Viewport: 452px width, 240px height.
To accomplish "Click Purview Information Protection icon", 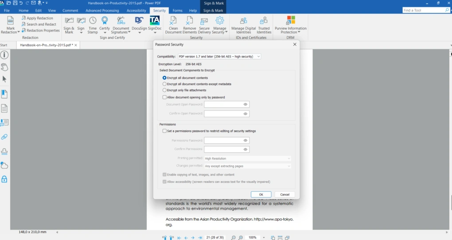I will point(291,21).
